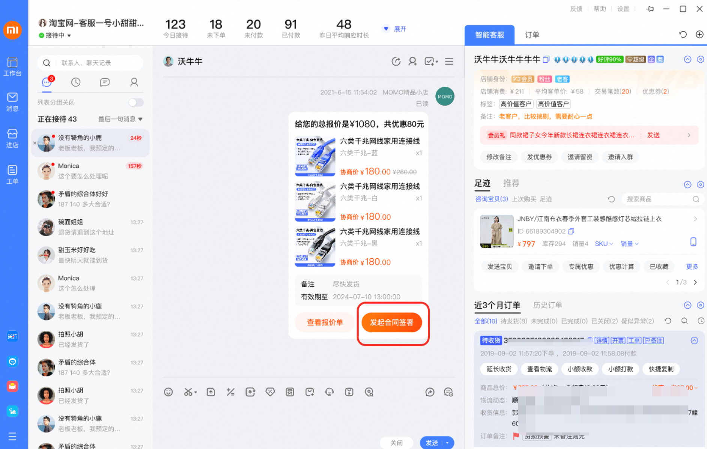Switch to the 推荐 tab
The width and height of the screenshot is (707, 449).
(511, 183)
